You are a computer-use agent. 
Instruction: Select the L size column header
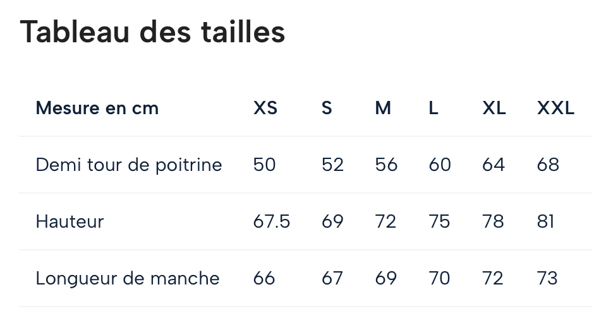[x=433, y=108]
